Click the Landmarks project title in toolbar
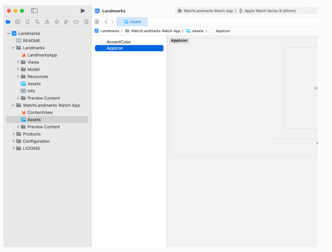The height and width of the screenshot is (252, 332). (x=114, y=11)
